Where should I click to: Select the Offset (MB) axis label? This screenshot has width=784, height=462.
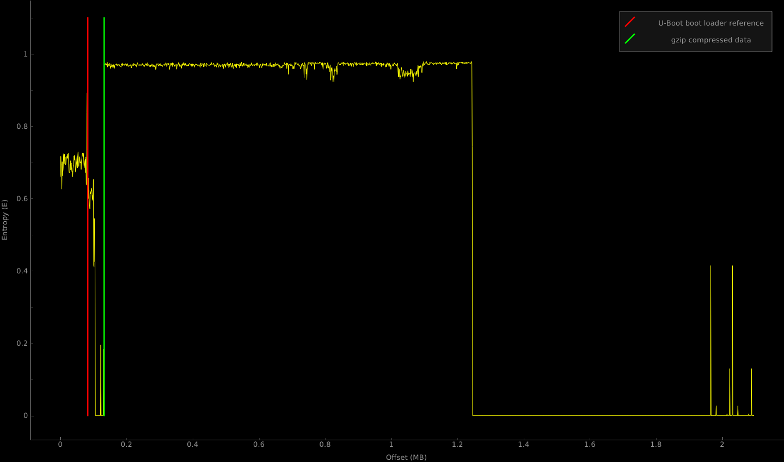pyautogui.click(x=406, y=457)
